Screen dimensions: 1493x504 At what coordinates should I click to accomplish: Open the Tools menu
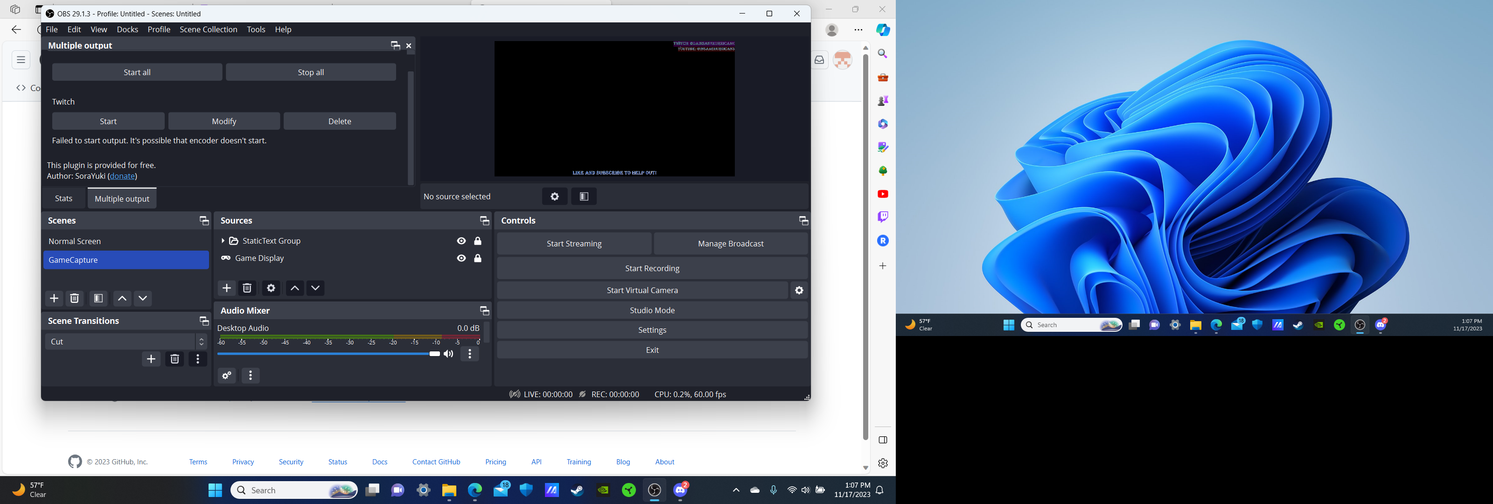pos(256,29)
